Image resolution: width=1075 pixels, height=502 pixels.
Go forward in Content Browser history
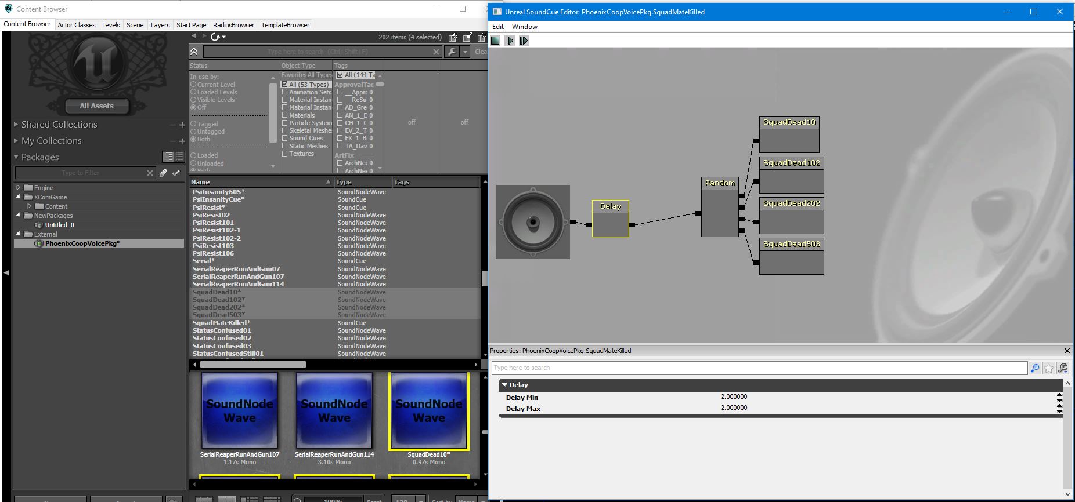tap(204, 36)
